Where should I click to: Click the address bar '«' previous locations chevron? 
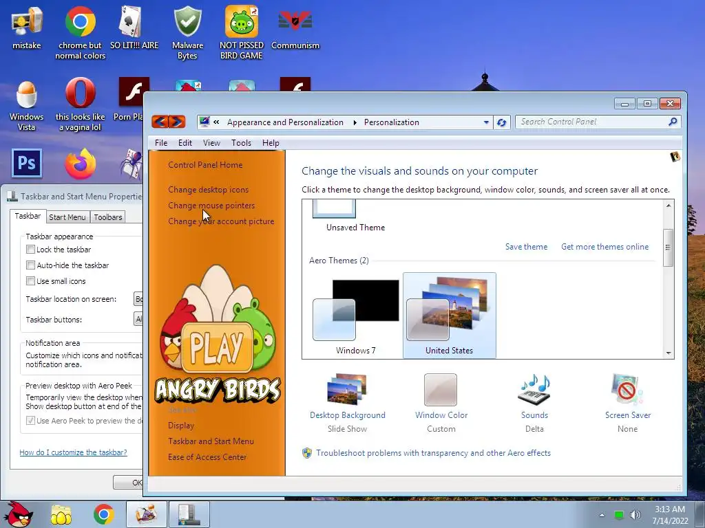tap(216, 122)
